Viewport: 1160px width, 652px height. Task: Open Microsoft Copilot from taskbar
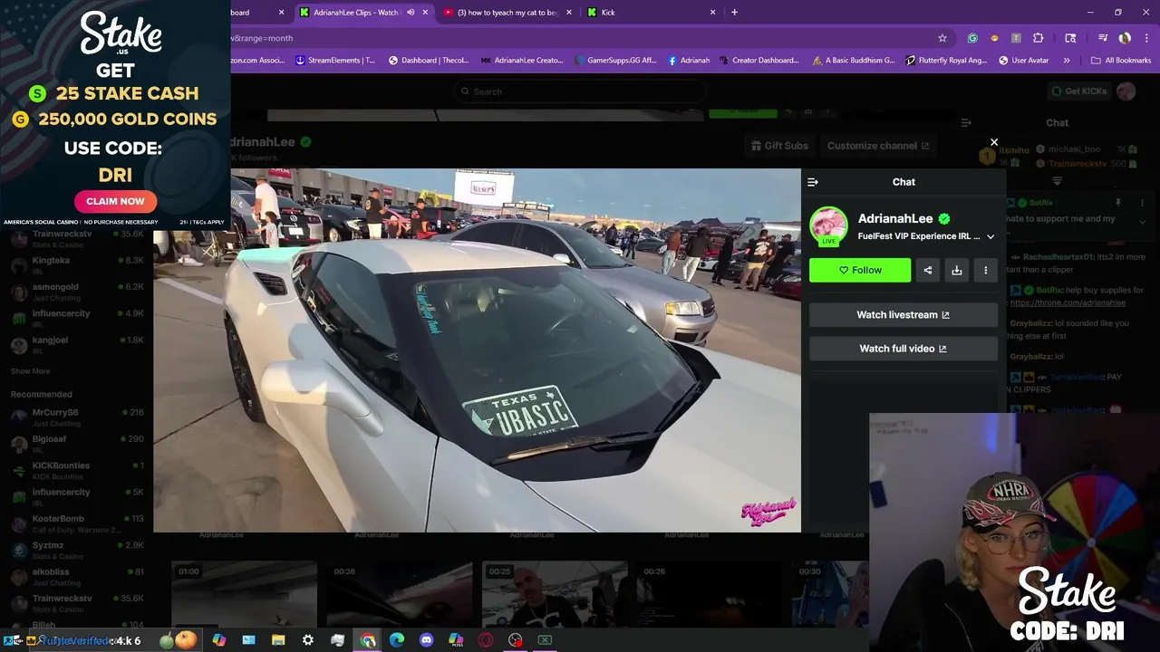(x=218, y=640)
